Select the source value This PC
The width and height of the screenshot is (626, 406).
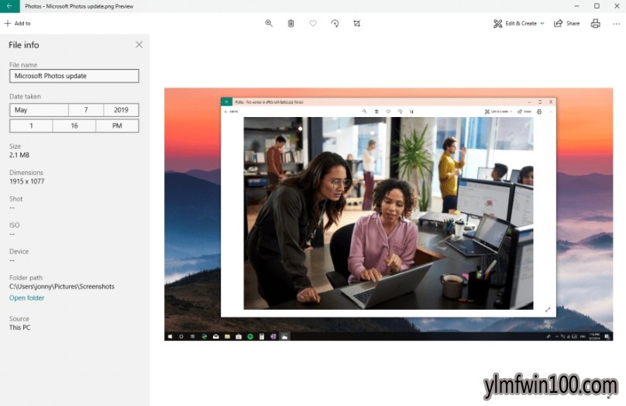click(19, 327)
